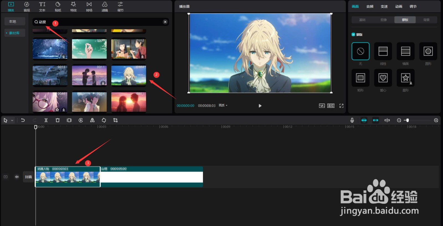
Task: Click the 封面 cover button
Action: 29,177
